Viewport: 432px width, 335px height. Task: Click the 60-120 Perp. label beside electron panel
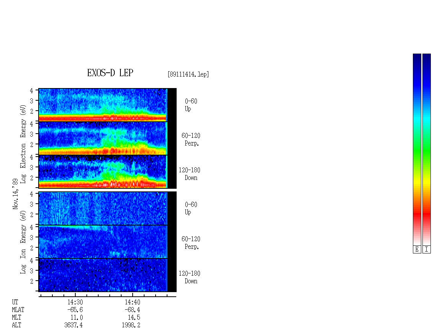click(x=191, y=139)
